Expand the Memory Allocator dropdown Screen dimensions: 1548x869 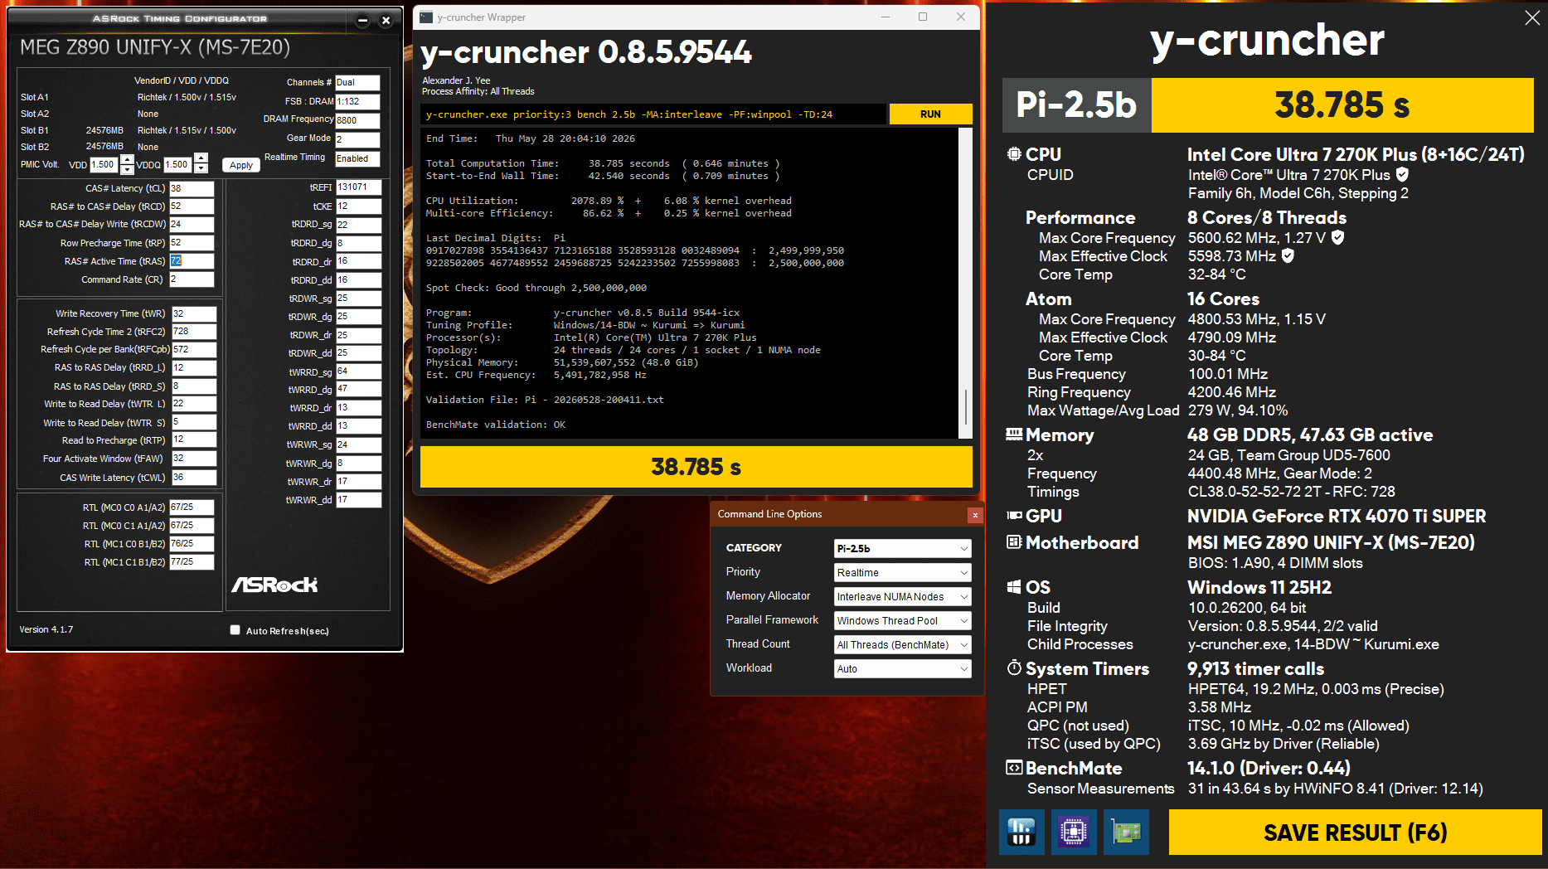902,597
